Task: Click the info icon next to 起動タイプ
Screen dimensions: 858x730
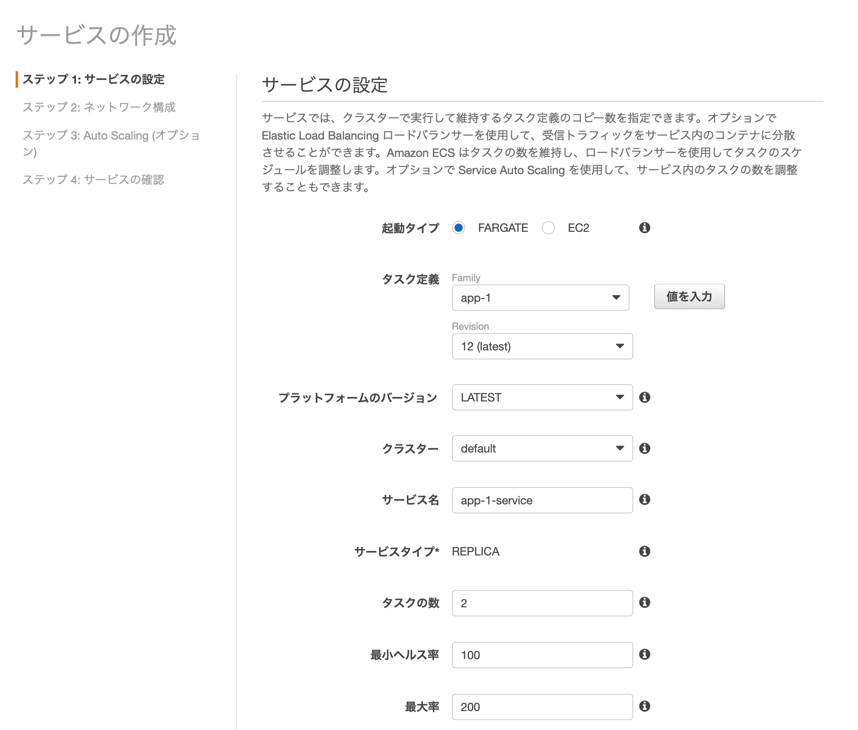Action: pos(646,228)
